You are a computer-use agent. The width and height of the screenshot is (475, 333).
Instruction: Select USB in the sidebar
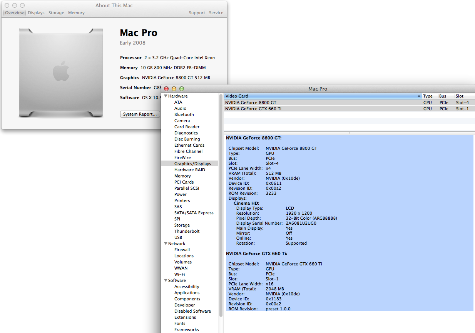[x=178, y=237]
